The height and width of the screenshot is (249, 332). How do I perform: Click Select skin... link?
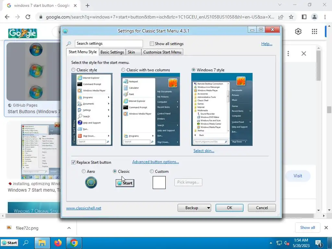coord(204,151)
